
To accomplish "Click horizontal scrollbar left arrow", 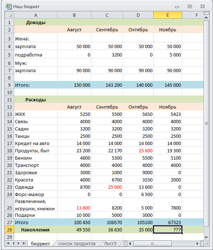I will coord(130,243).
